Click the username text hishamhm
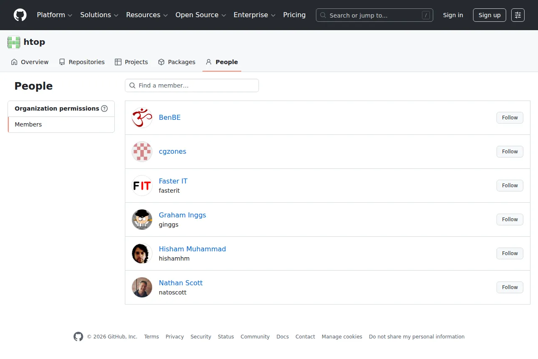Screen dimensions: 538x359 (x=174, y=258)
